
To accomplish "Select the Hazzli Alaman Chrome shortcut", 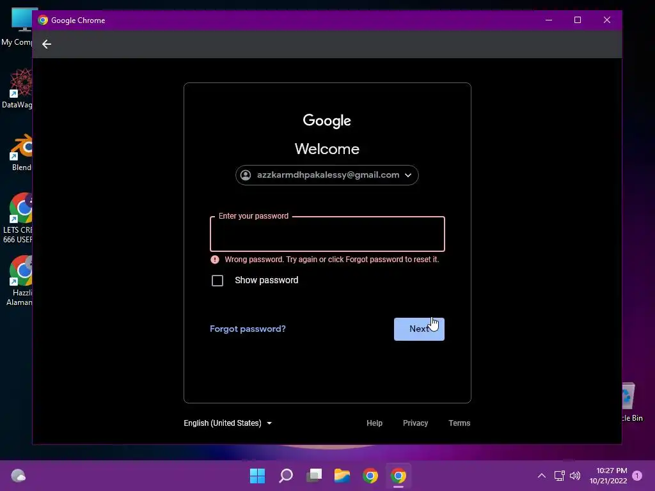I will click(x=19, y=281).
